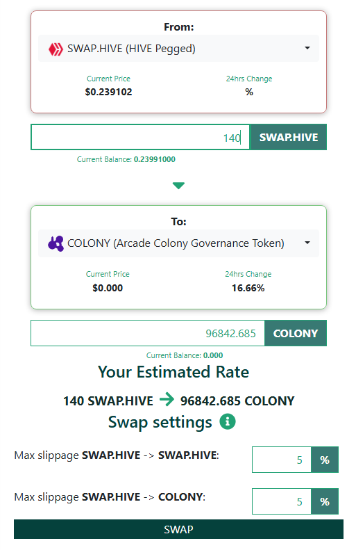Click the COLONY unit label button

tap(296, 333)
